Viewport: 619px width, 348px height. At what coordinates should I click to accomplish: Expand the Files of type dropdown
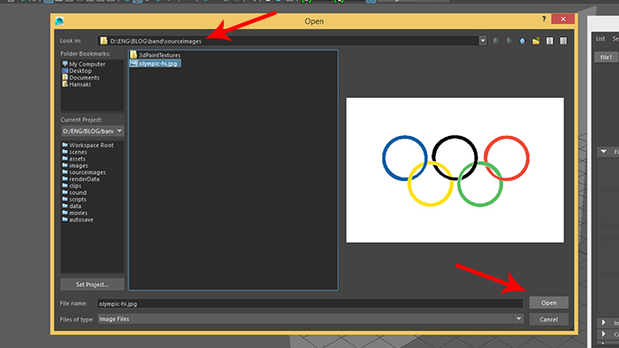click(519, 319)
